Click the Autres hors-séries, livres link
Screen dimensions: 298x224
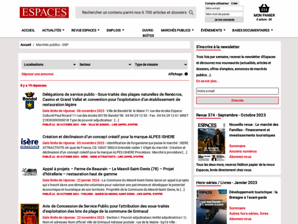[x=248, y=213]
